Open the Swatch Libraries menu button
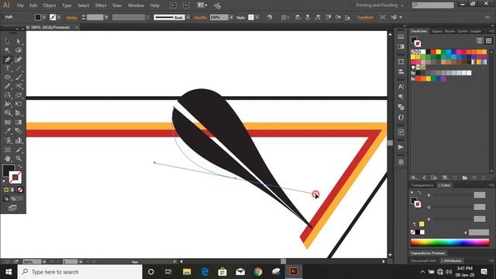 click(x=415, y=177)
